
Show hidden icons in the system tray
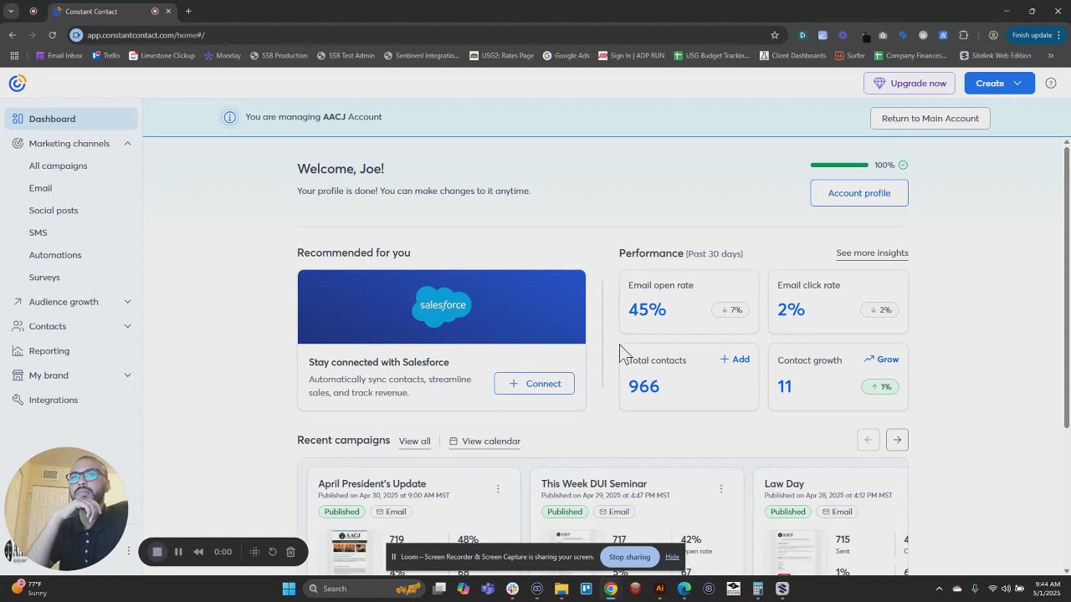[x=939, y=589]
